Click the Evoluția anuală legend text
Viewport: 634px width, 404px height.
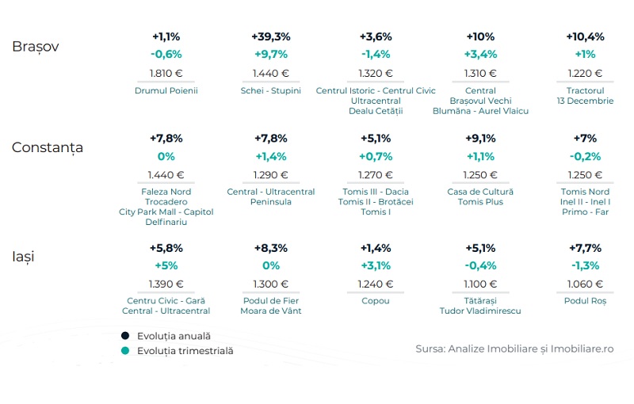coord(174,336)
